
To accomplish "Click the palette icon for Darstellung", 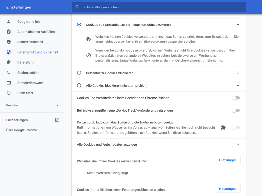I will pos(9,62).
